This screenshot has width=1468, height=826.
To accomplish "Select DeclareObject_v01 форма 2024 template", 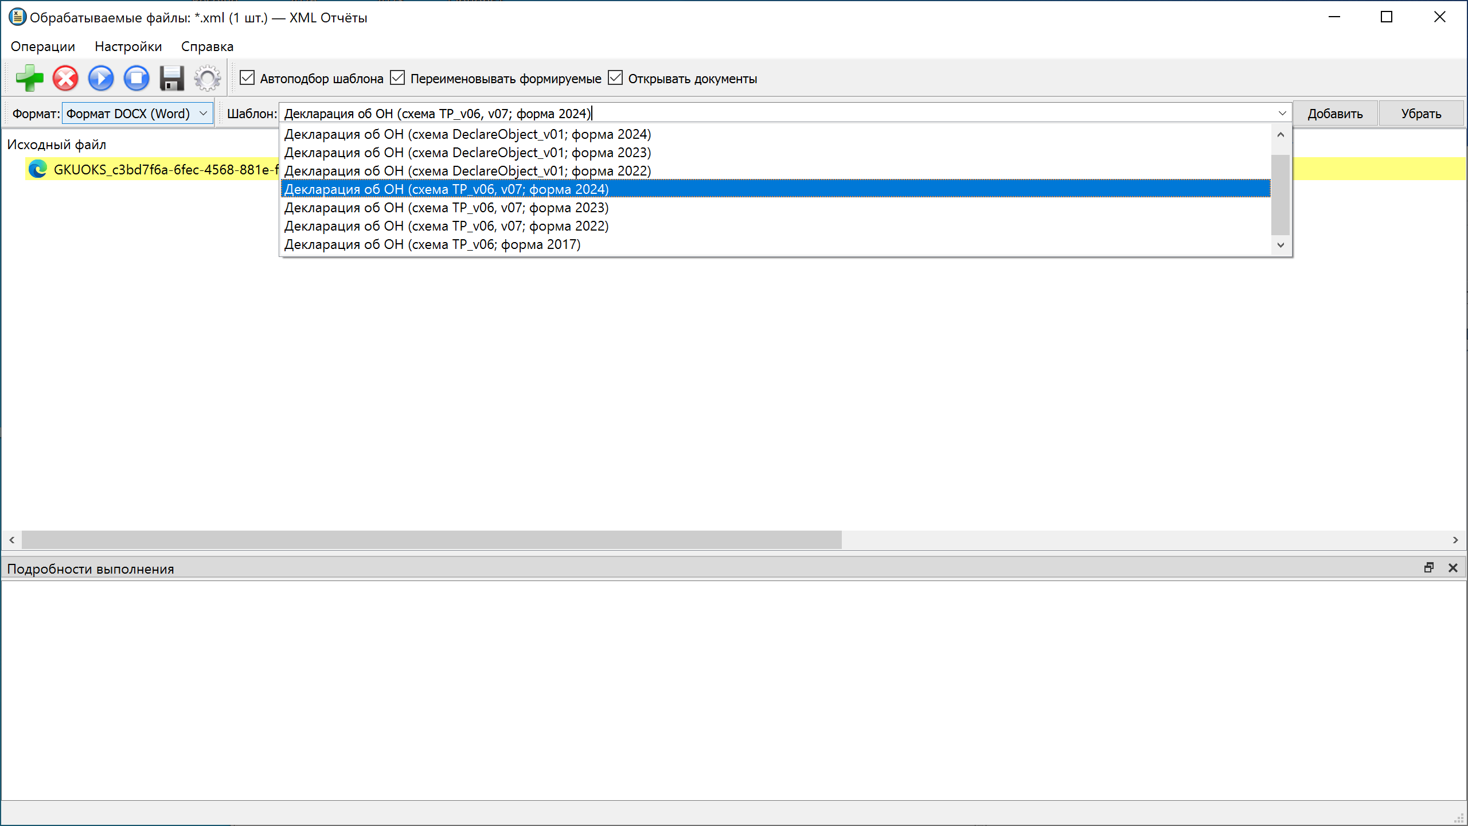I will coord(775,134).
